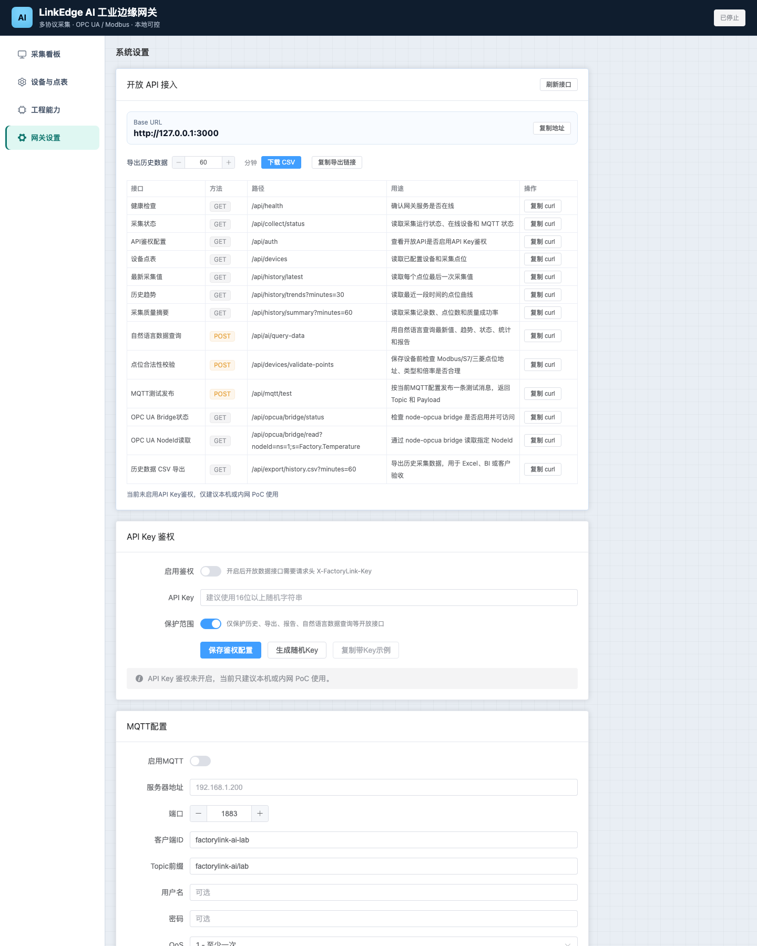Copy curl for 历史数据 CSV 导出 row
Image resolution: width=757 pixels, height=946 pixels.
point(543,469)
